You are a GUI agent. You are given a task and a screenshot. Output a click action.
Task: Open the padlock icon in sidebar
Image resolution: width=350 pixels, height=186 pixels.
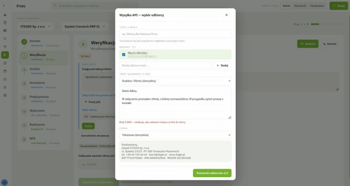point(5,87)
